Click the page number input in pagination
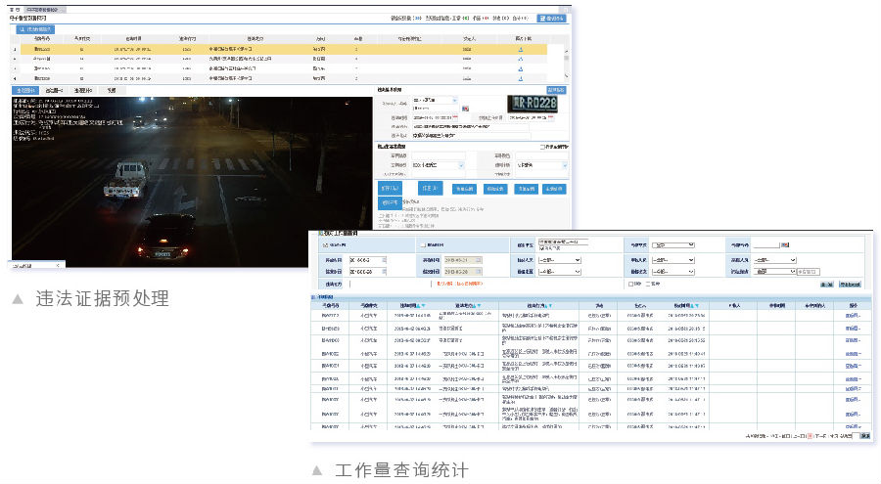The image size is (881, 484). tap(856, 436)
